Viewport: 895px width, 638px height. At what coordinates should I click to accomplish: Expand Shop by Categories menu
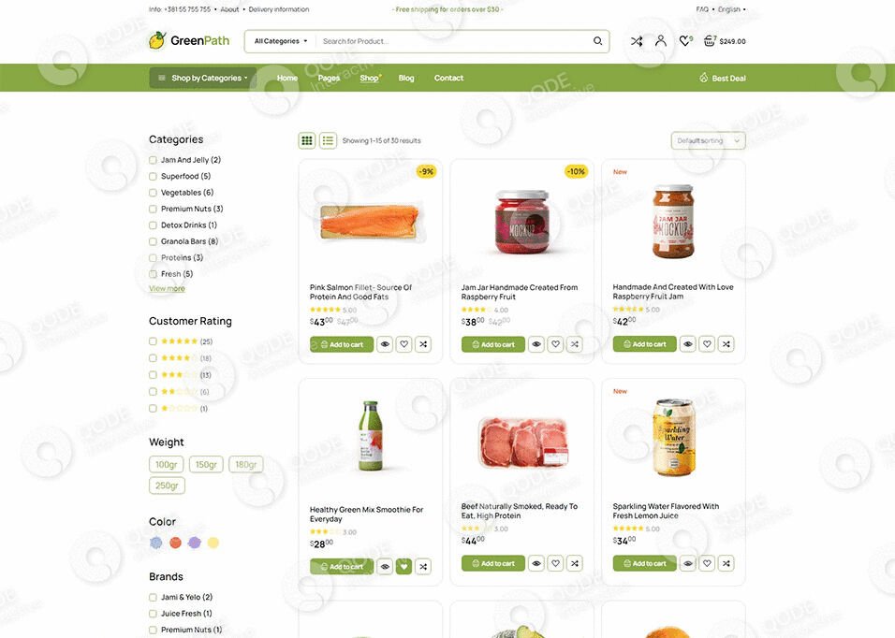click(202, 78)
